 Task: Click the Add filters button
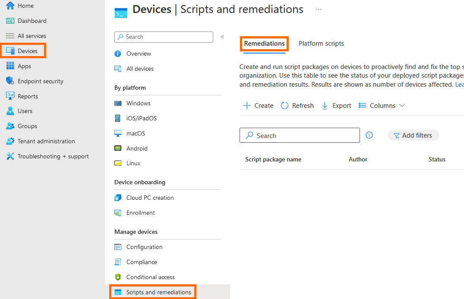click(x=413, y=135)
